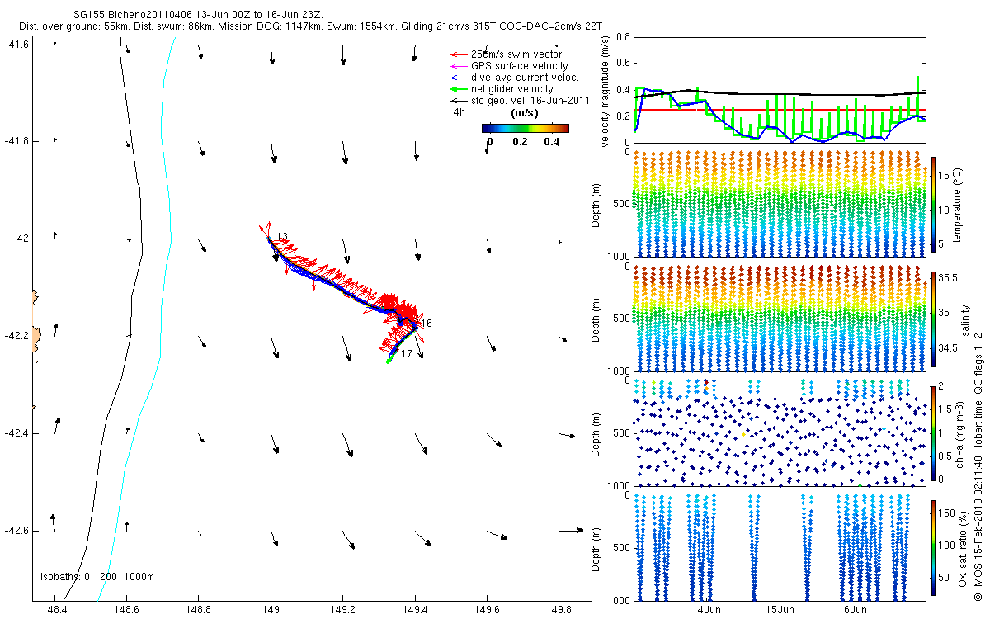Click the track label '16' on the map
This screenshot has width=990, height=619.
click(427, 322)
